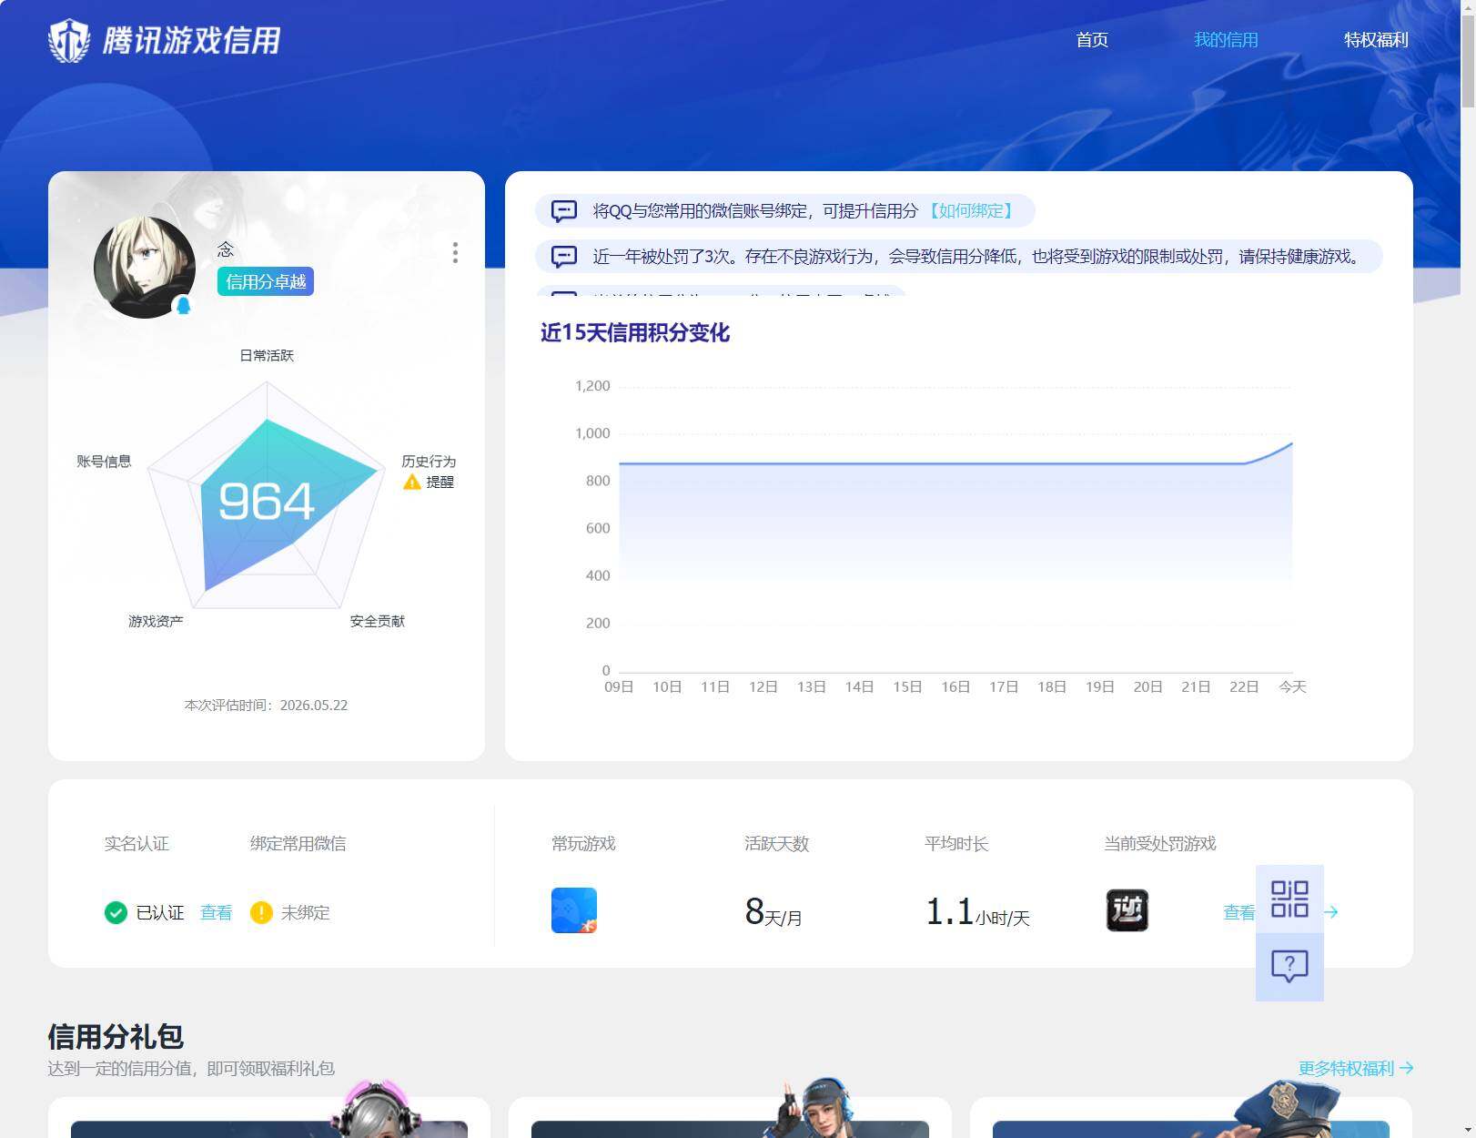The height and width of the screenshot is (1138, 1476).
Task: Click the 未绑定 status text
Action: click(x=305, y=912)
